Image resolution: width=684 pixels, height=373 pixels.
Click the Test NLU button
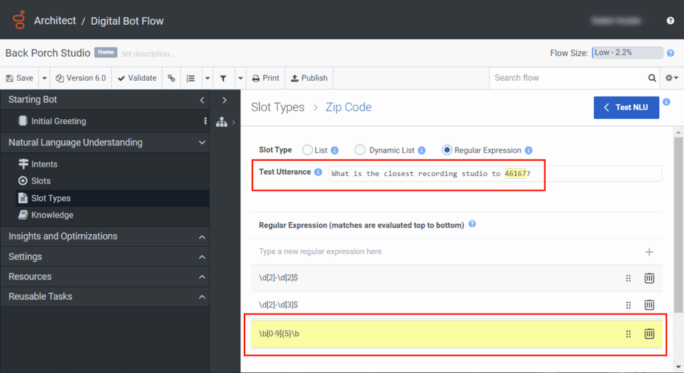pyautogui.click(x=626, y=107)
